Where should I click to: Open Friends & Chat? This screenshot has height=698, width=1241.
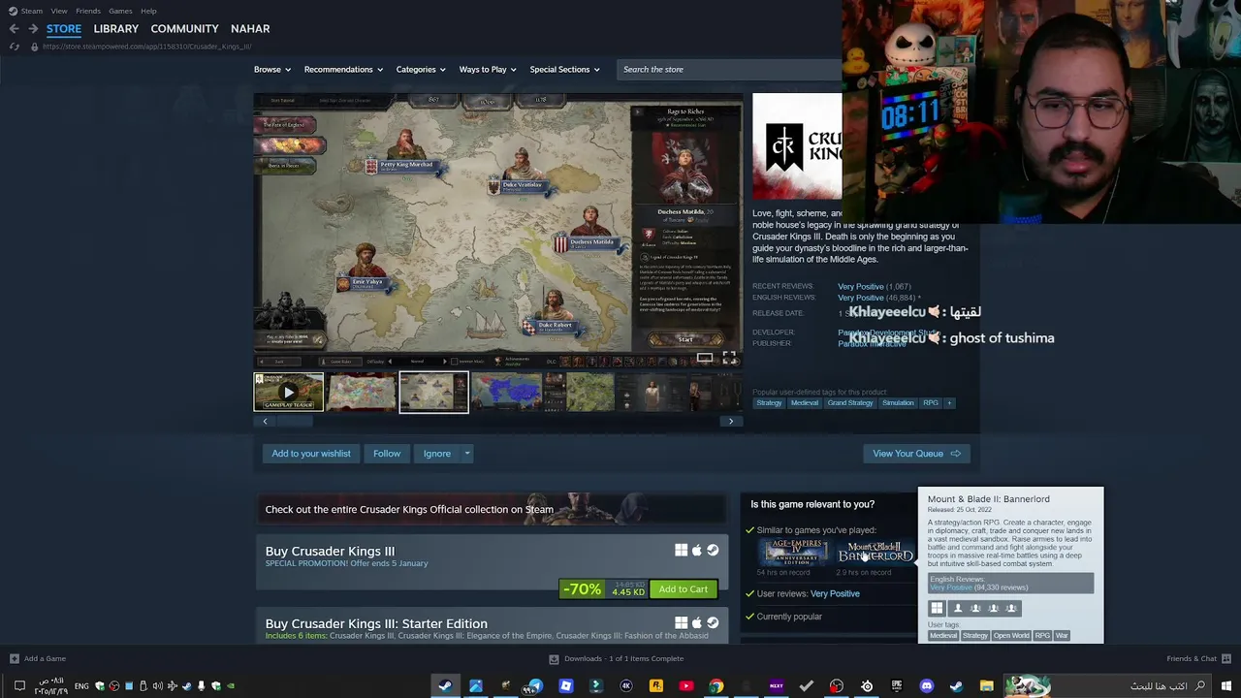(1198, 658)
